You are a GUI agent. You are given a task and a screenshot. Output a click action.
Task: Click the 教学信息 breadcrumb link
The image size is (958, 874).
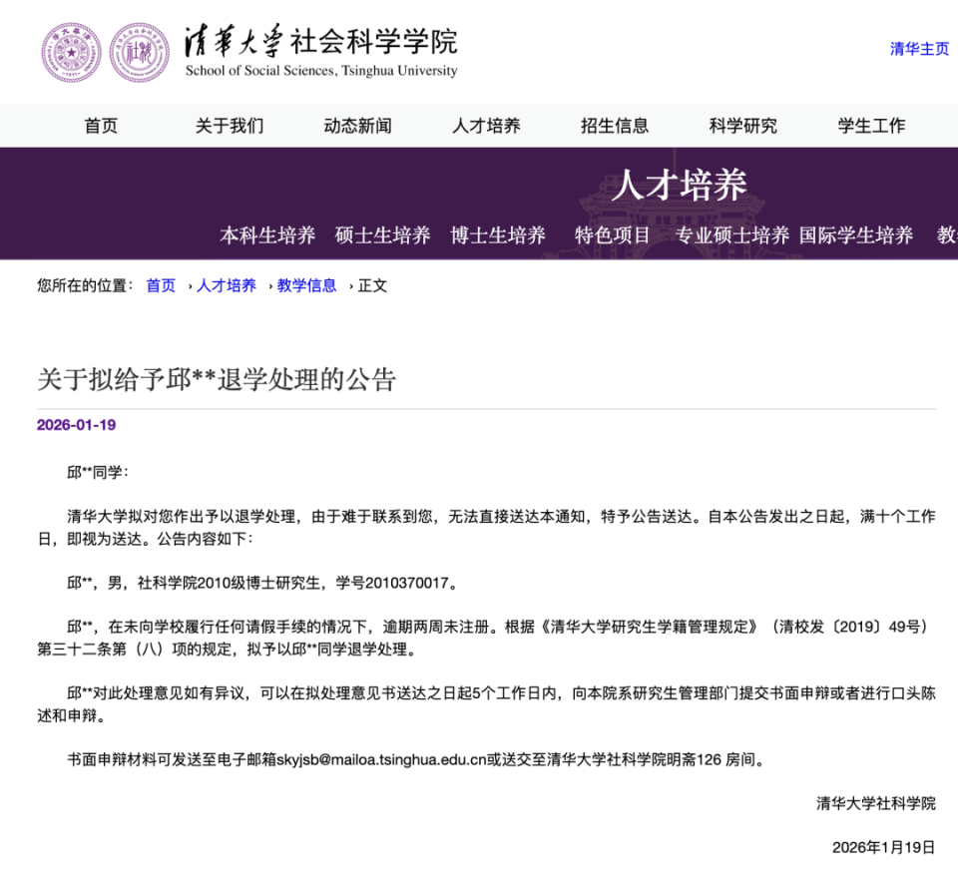[x=305, y=284]
